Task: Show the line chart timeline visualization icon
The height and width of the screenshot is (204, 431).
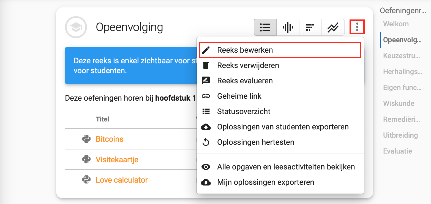Action: [333, 27]
